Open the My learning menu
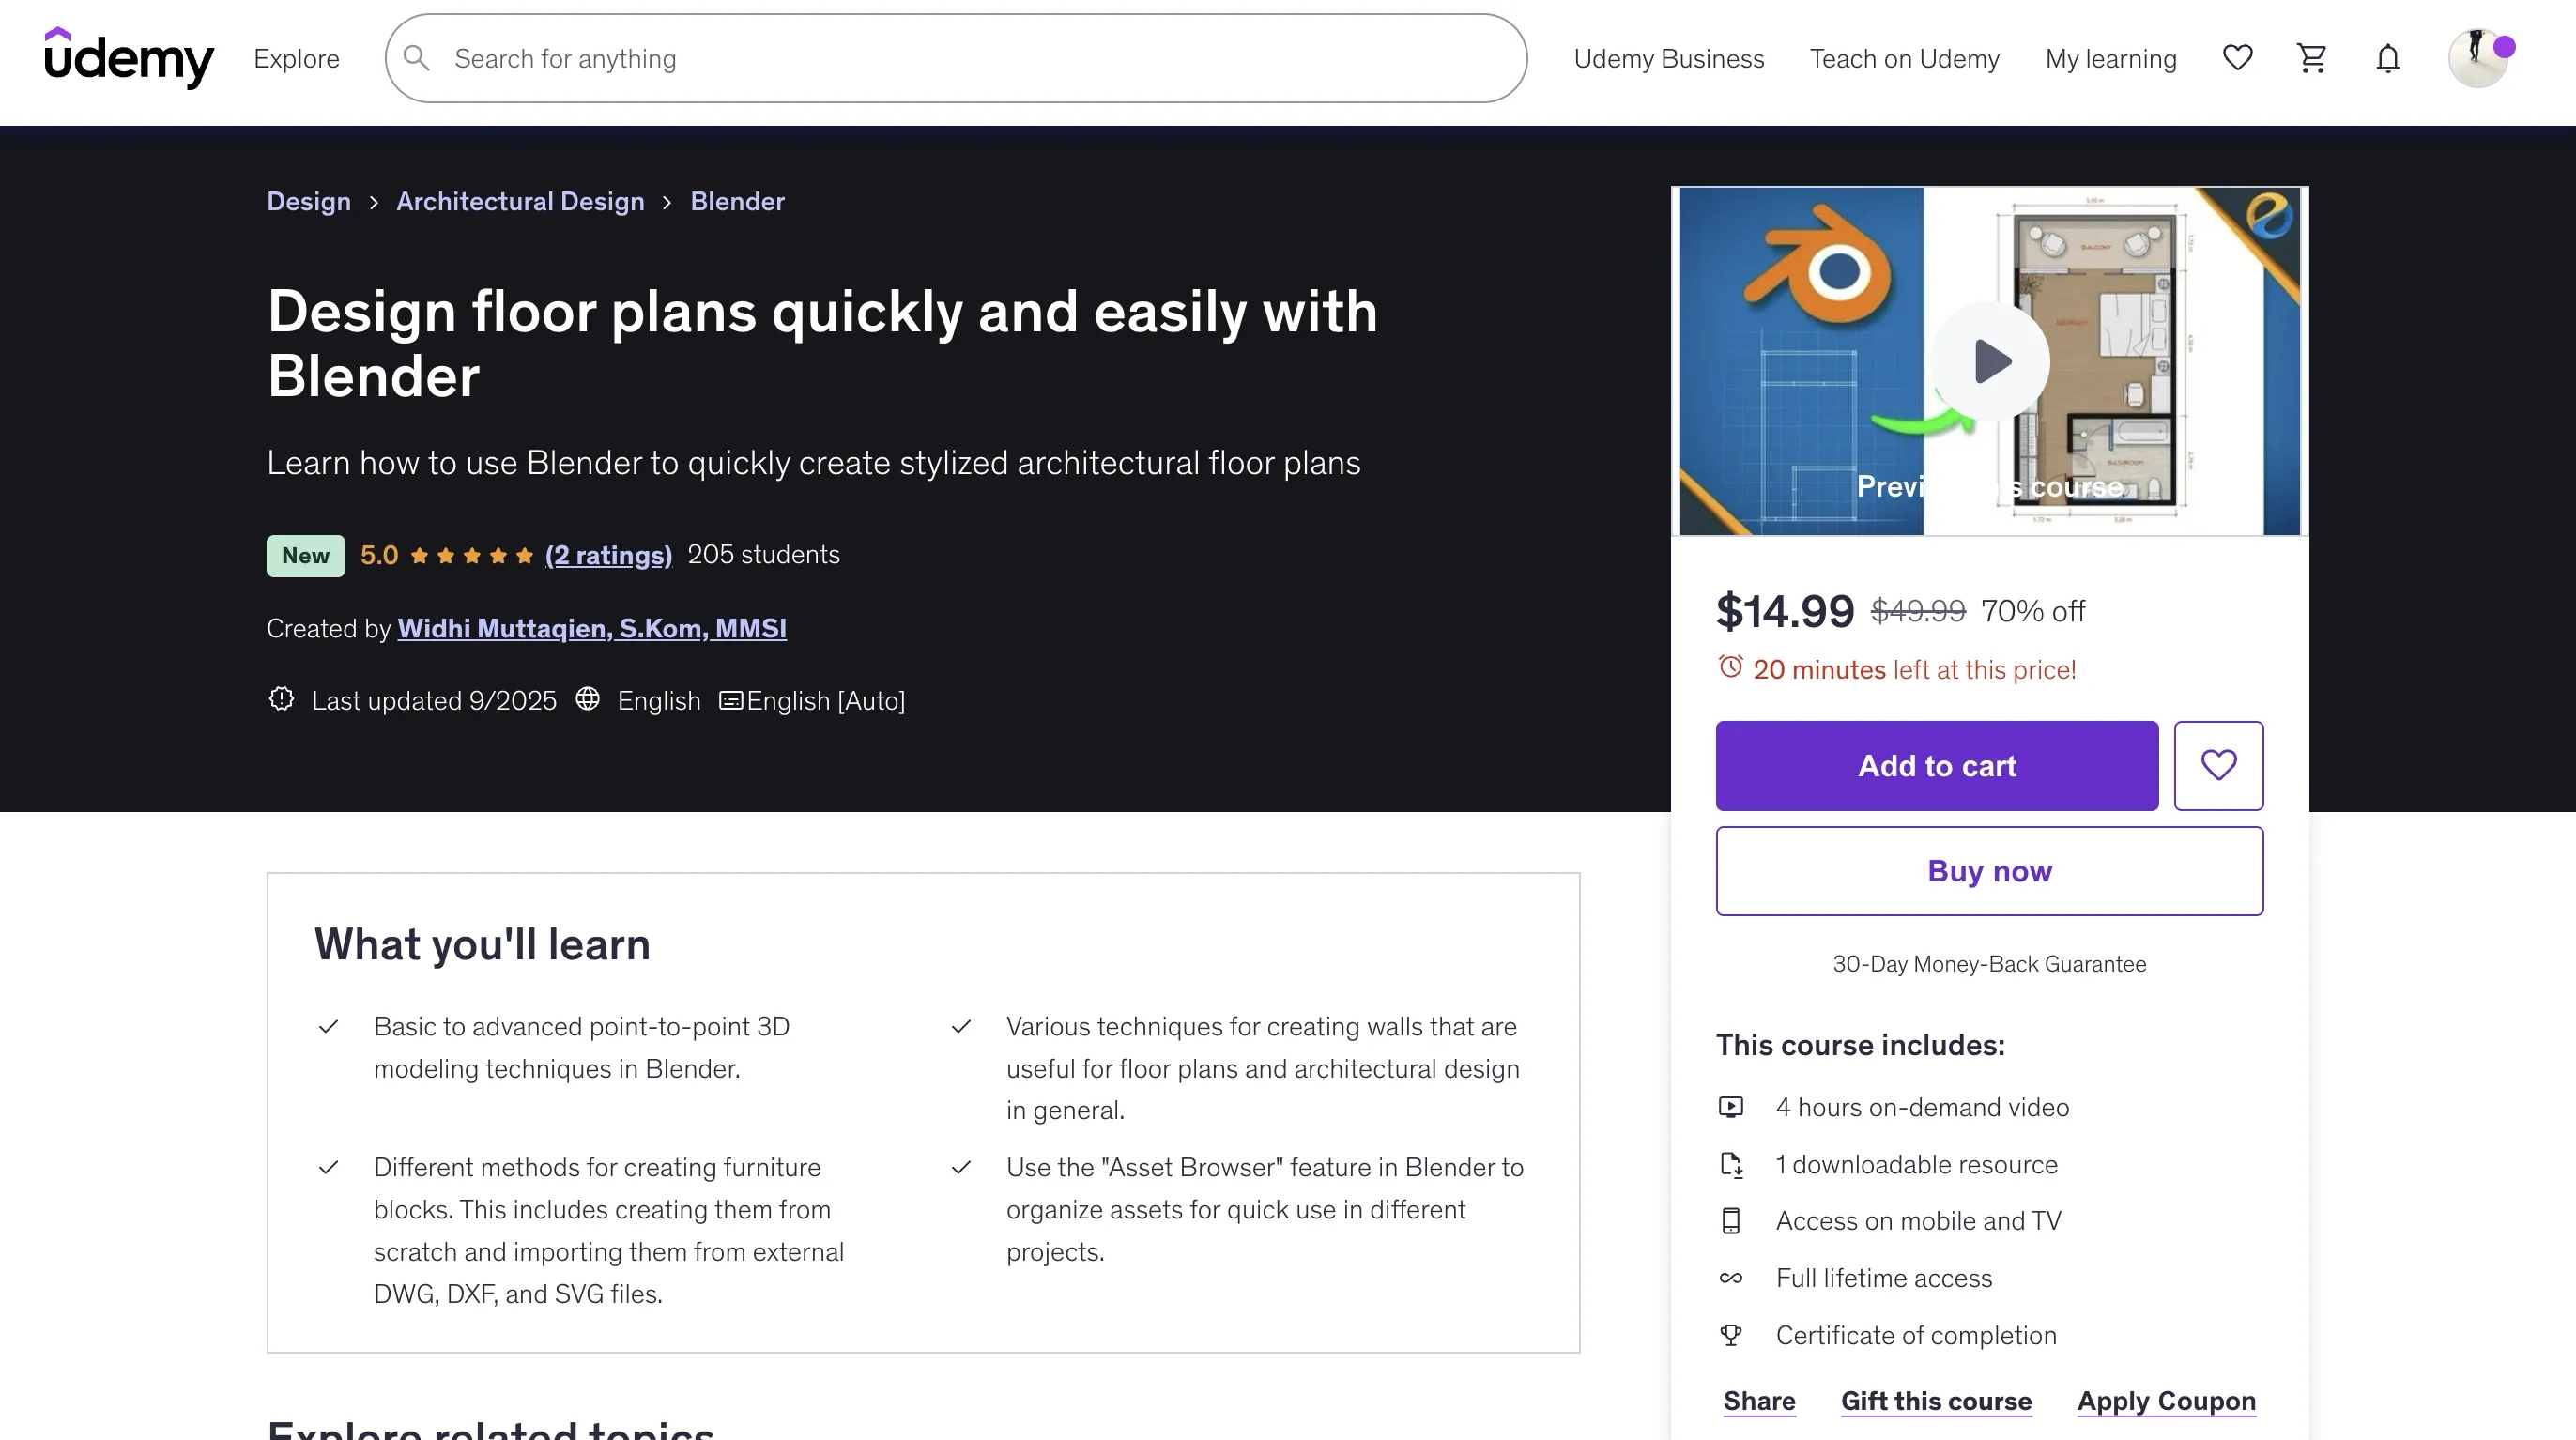 coord(2110,59)
